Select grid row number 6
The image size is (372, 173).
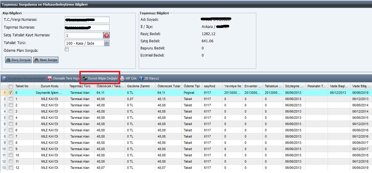[4, 124]
